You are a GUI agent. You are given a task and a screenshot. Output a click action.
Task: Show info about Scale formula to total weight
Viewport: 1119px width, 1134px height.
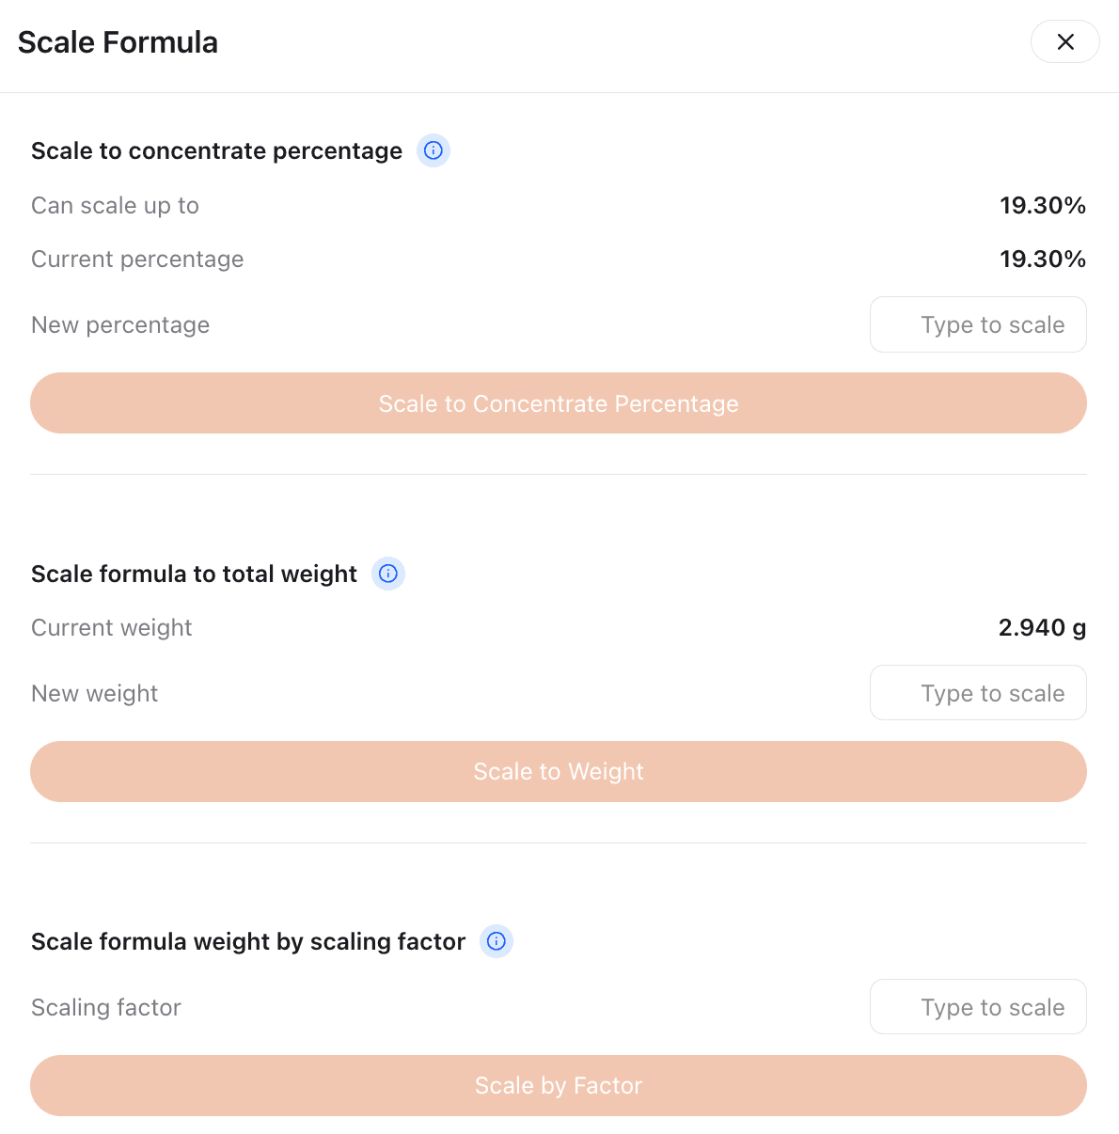click(388, 574)
